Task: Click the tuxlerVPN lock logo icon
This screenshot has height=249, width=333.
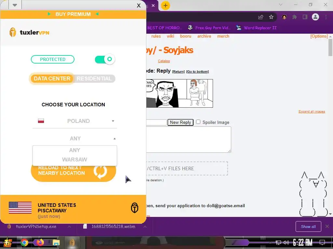Action: pyautogui.click(x=13, y=32)
